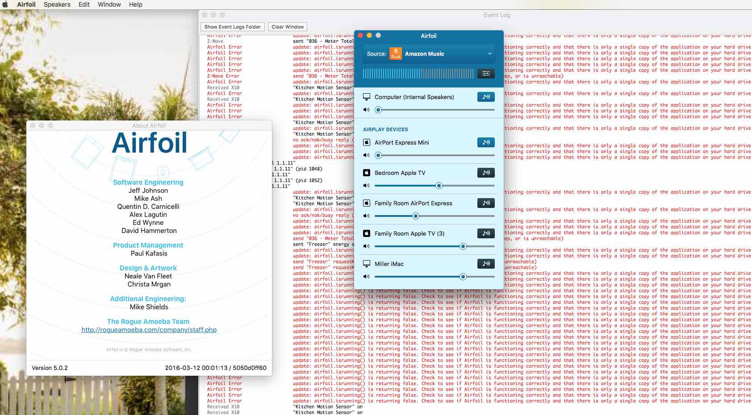Adjust Computer (Internal Speakers) volume slider

pyautogui.click(x=434, y=110)
